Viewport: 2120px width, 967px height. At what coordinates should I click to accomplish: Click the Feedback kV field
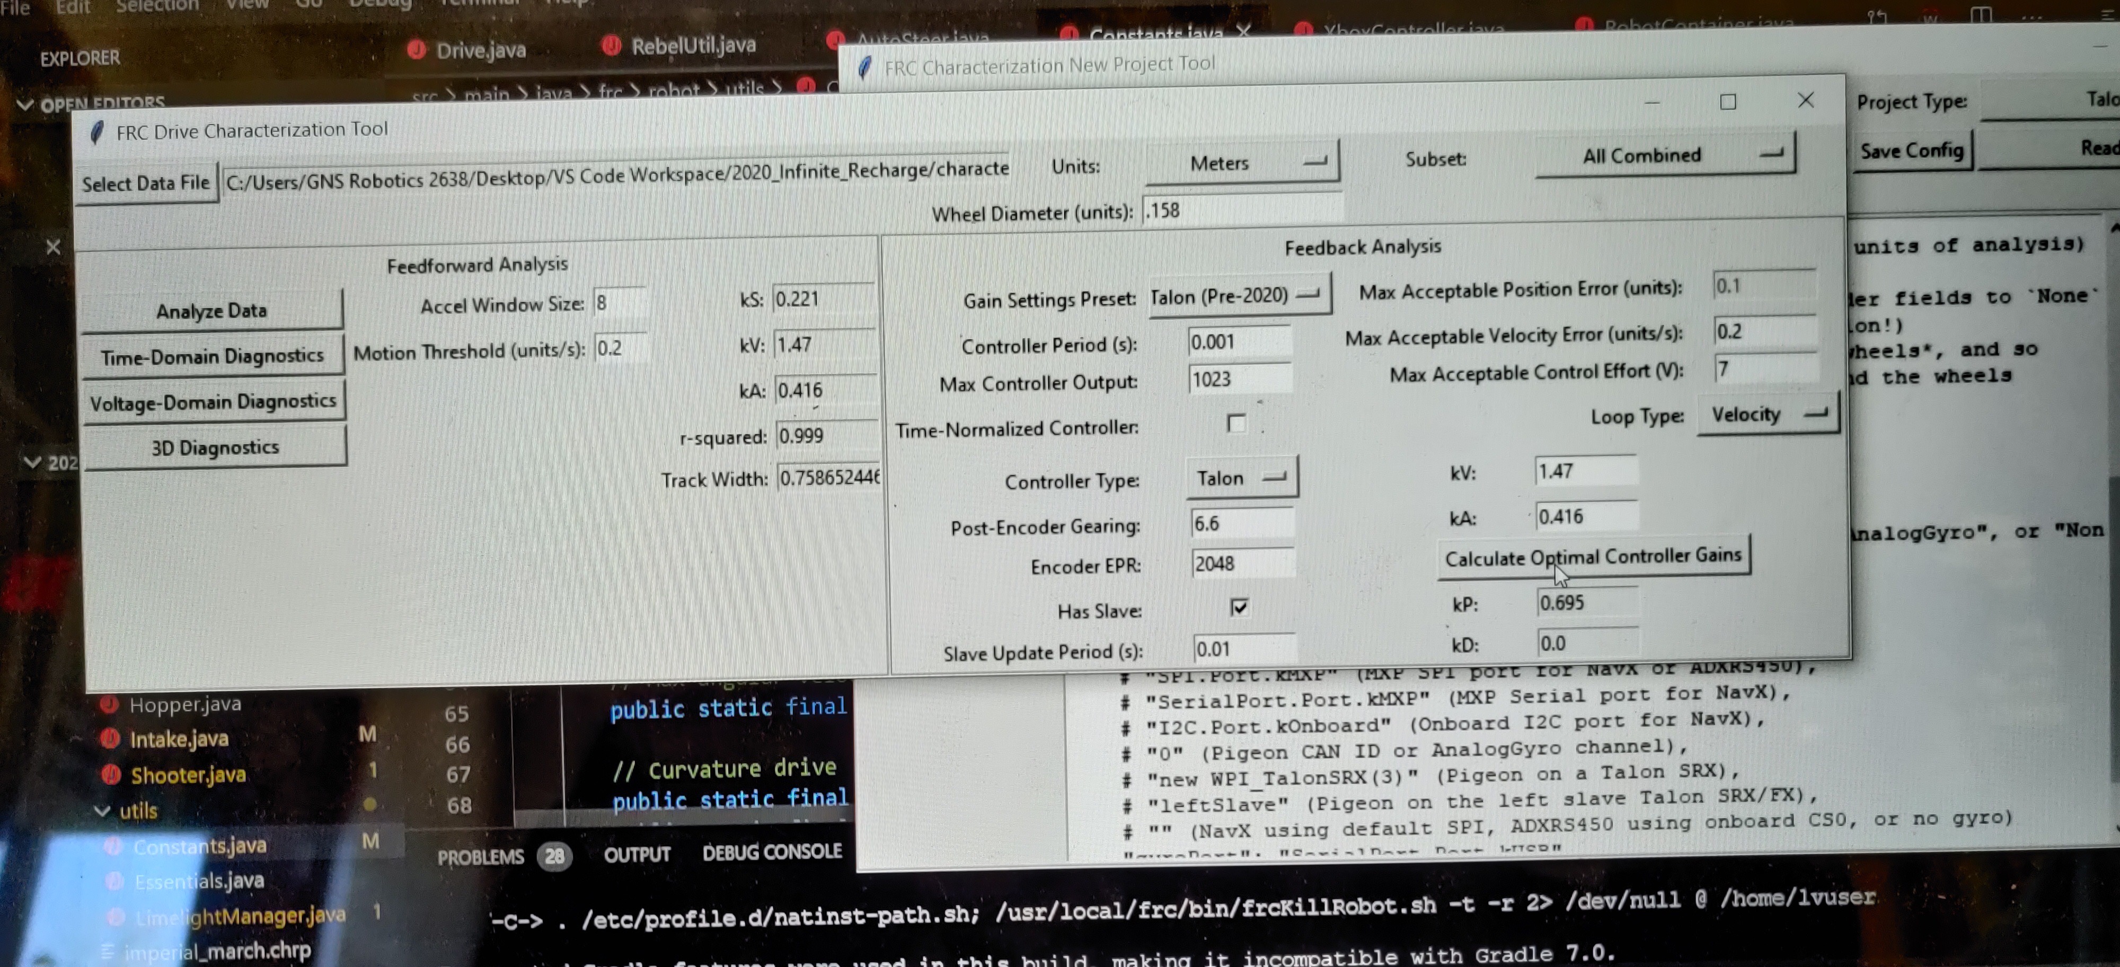click(x=1586, y=471)
